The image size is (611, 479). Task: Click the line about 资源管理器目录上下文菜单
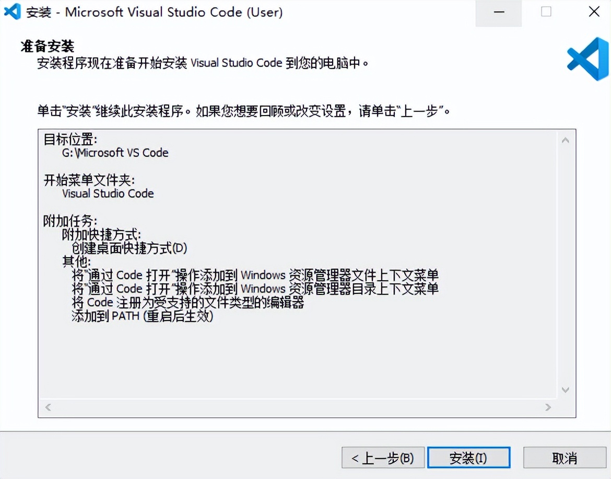(255, 289)
